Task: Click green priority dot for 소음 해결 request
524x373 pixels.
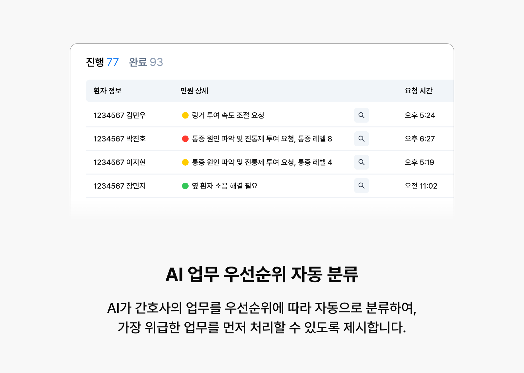Action: pyautogui.click(x=185, y=186)
